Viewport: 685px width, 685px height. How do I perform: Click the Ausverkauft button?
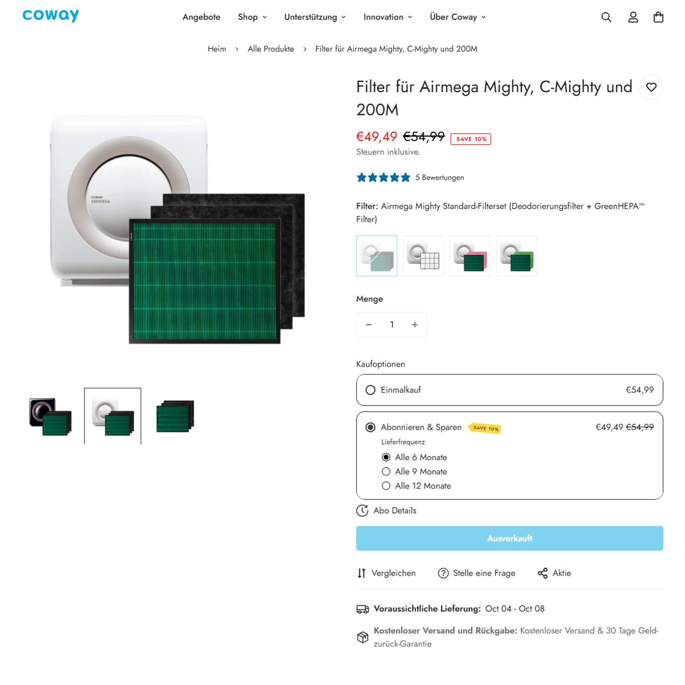click(x=509, y=538)
